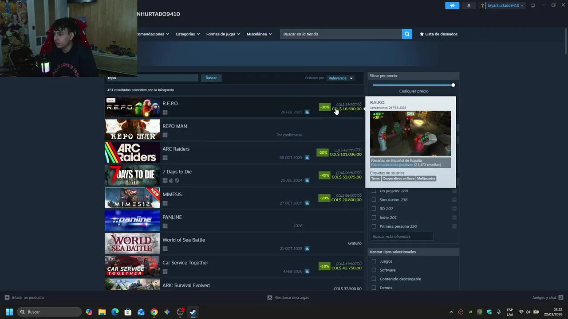568x319 pixels.
Task: Click SteamOS platform icon on 7 Days to Die
Action: [177, 181]
